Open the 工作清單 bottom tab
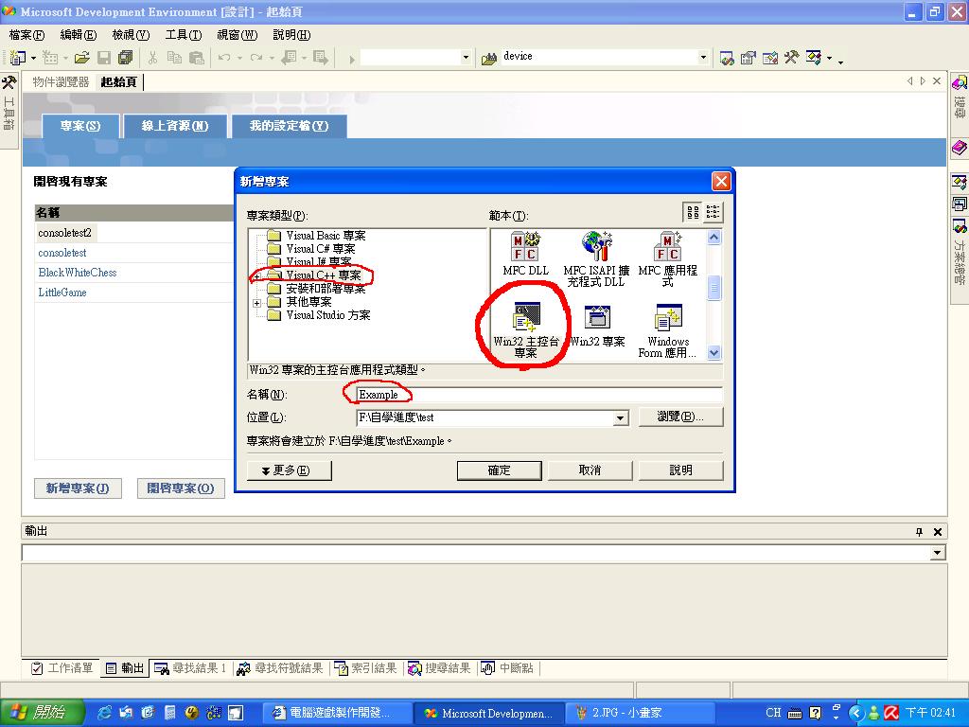969x727 pixels. 62,668
